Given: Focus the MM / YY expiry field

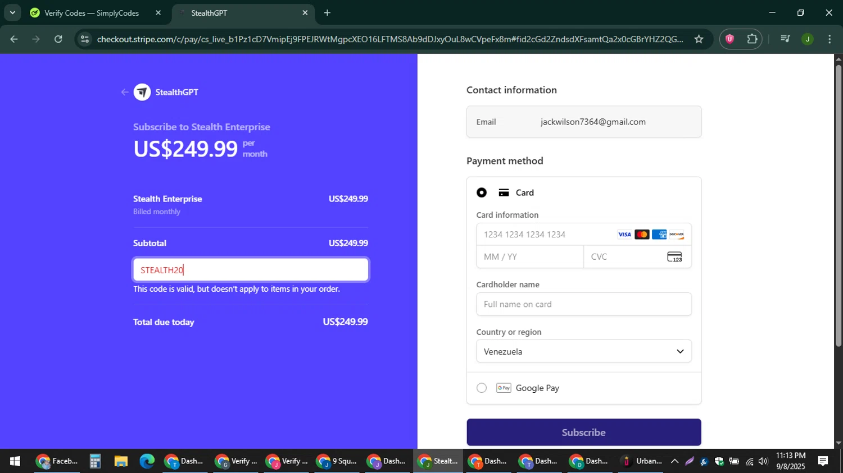Looking at the screenshot, I should coord(530,256).
